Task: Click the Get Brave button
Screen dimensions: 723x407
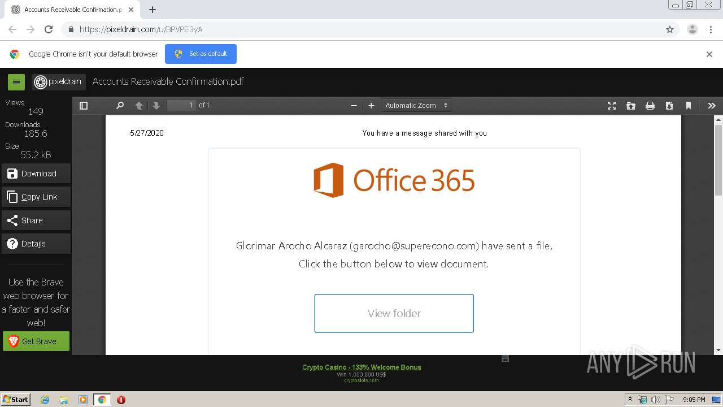Action: 36,341
